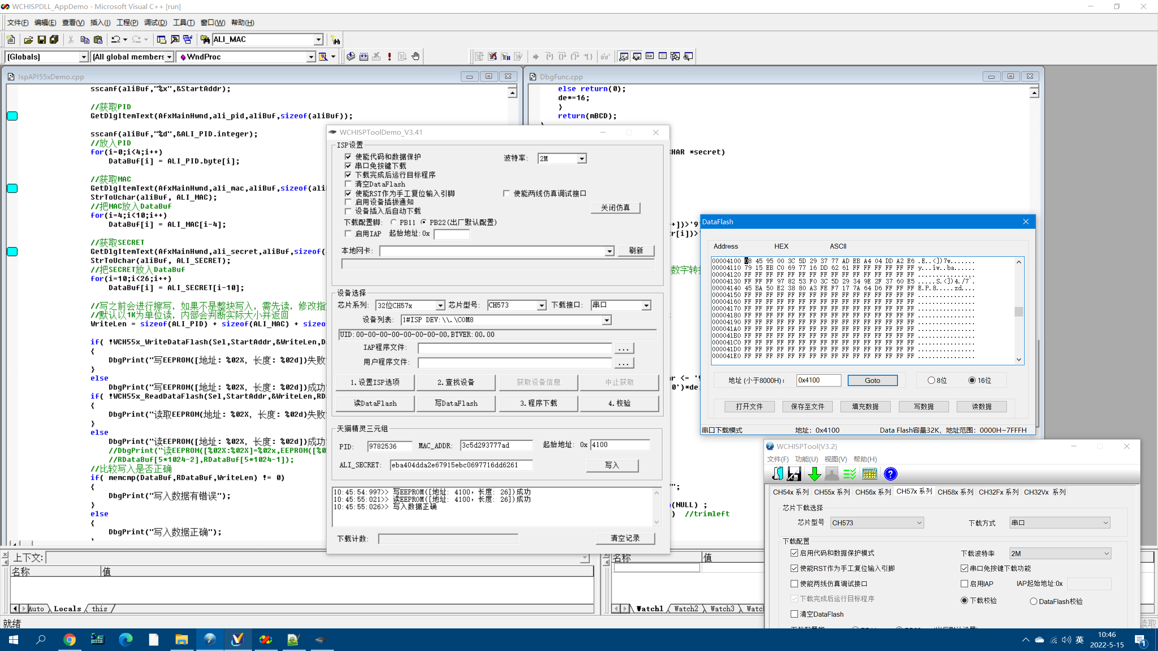Click the Output window toolbar icon

175,40
